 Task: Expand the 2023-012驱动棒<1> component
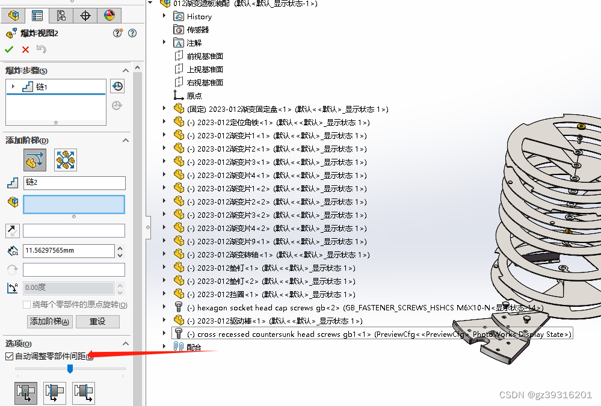164,320
